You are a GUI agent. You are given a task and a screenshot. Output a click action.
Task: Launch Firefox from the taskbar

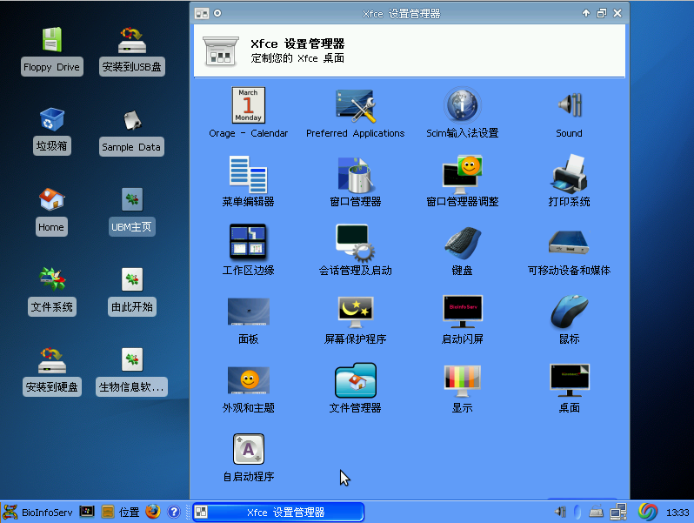pyautogui.click(x=153, y=512)
